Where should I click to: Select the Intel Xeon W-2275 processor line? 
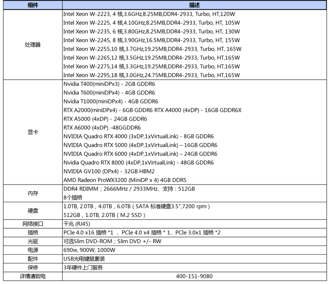tap(151, 66)
